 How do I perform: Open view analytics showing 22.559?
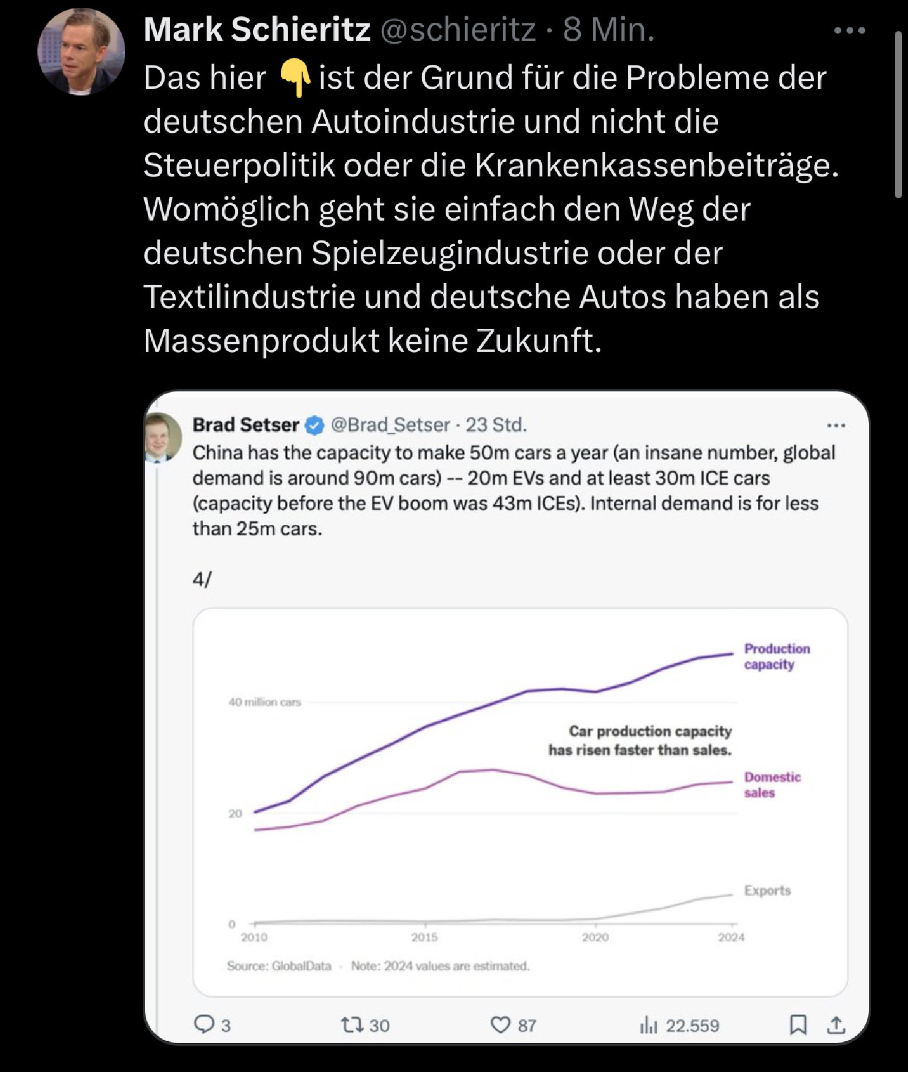point(648,1025)
